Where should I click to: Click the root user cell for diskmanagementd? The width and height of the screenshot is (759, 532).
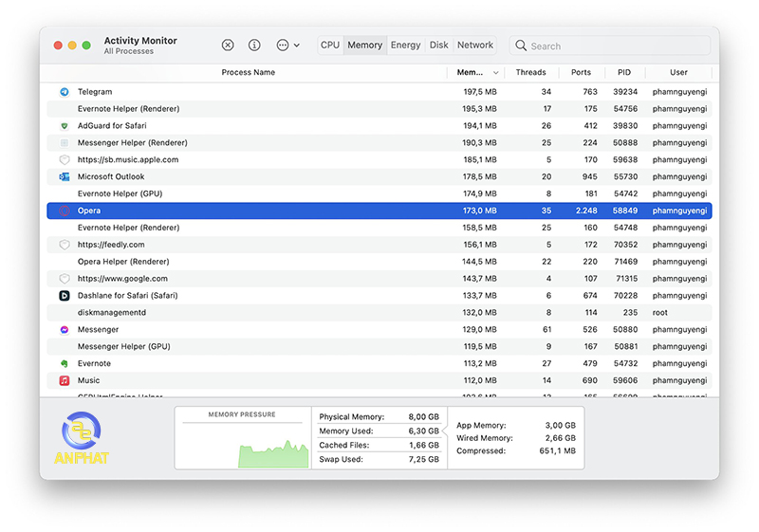(659, 312)
